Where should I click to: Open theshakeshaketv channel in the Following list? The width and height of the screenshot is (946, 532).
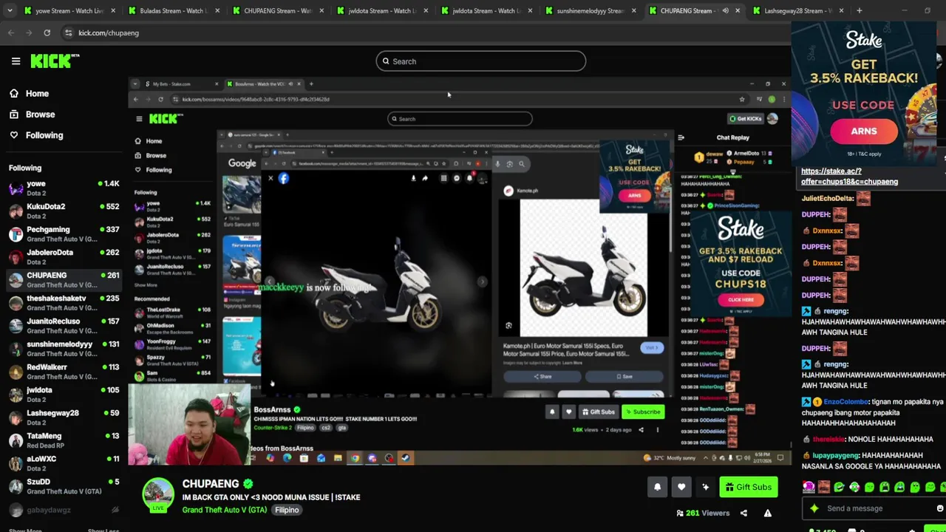(x=64, y=303)
